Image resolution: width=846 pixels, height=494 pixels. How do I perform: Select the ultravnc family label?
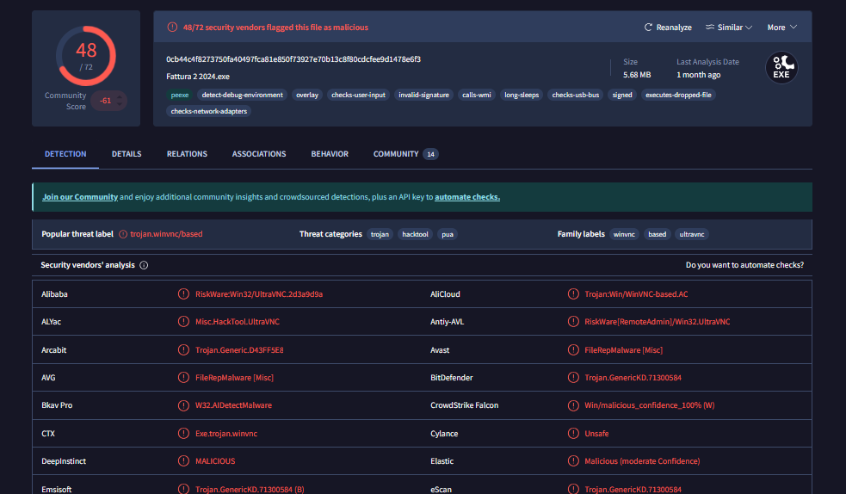tap(692, 234)
